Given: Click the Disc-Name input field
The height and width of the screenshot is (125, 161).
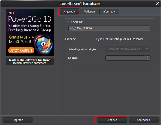Looking at the screenshot, I should pos(109,28).
